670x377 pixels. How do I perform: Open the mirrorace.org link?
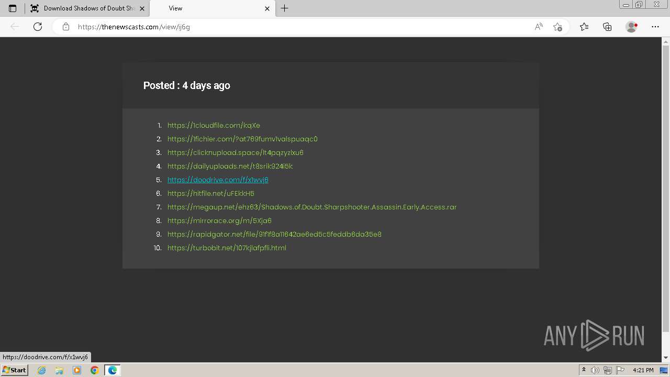click(219, 220)
